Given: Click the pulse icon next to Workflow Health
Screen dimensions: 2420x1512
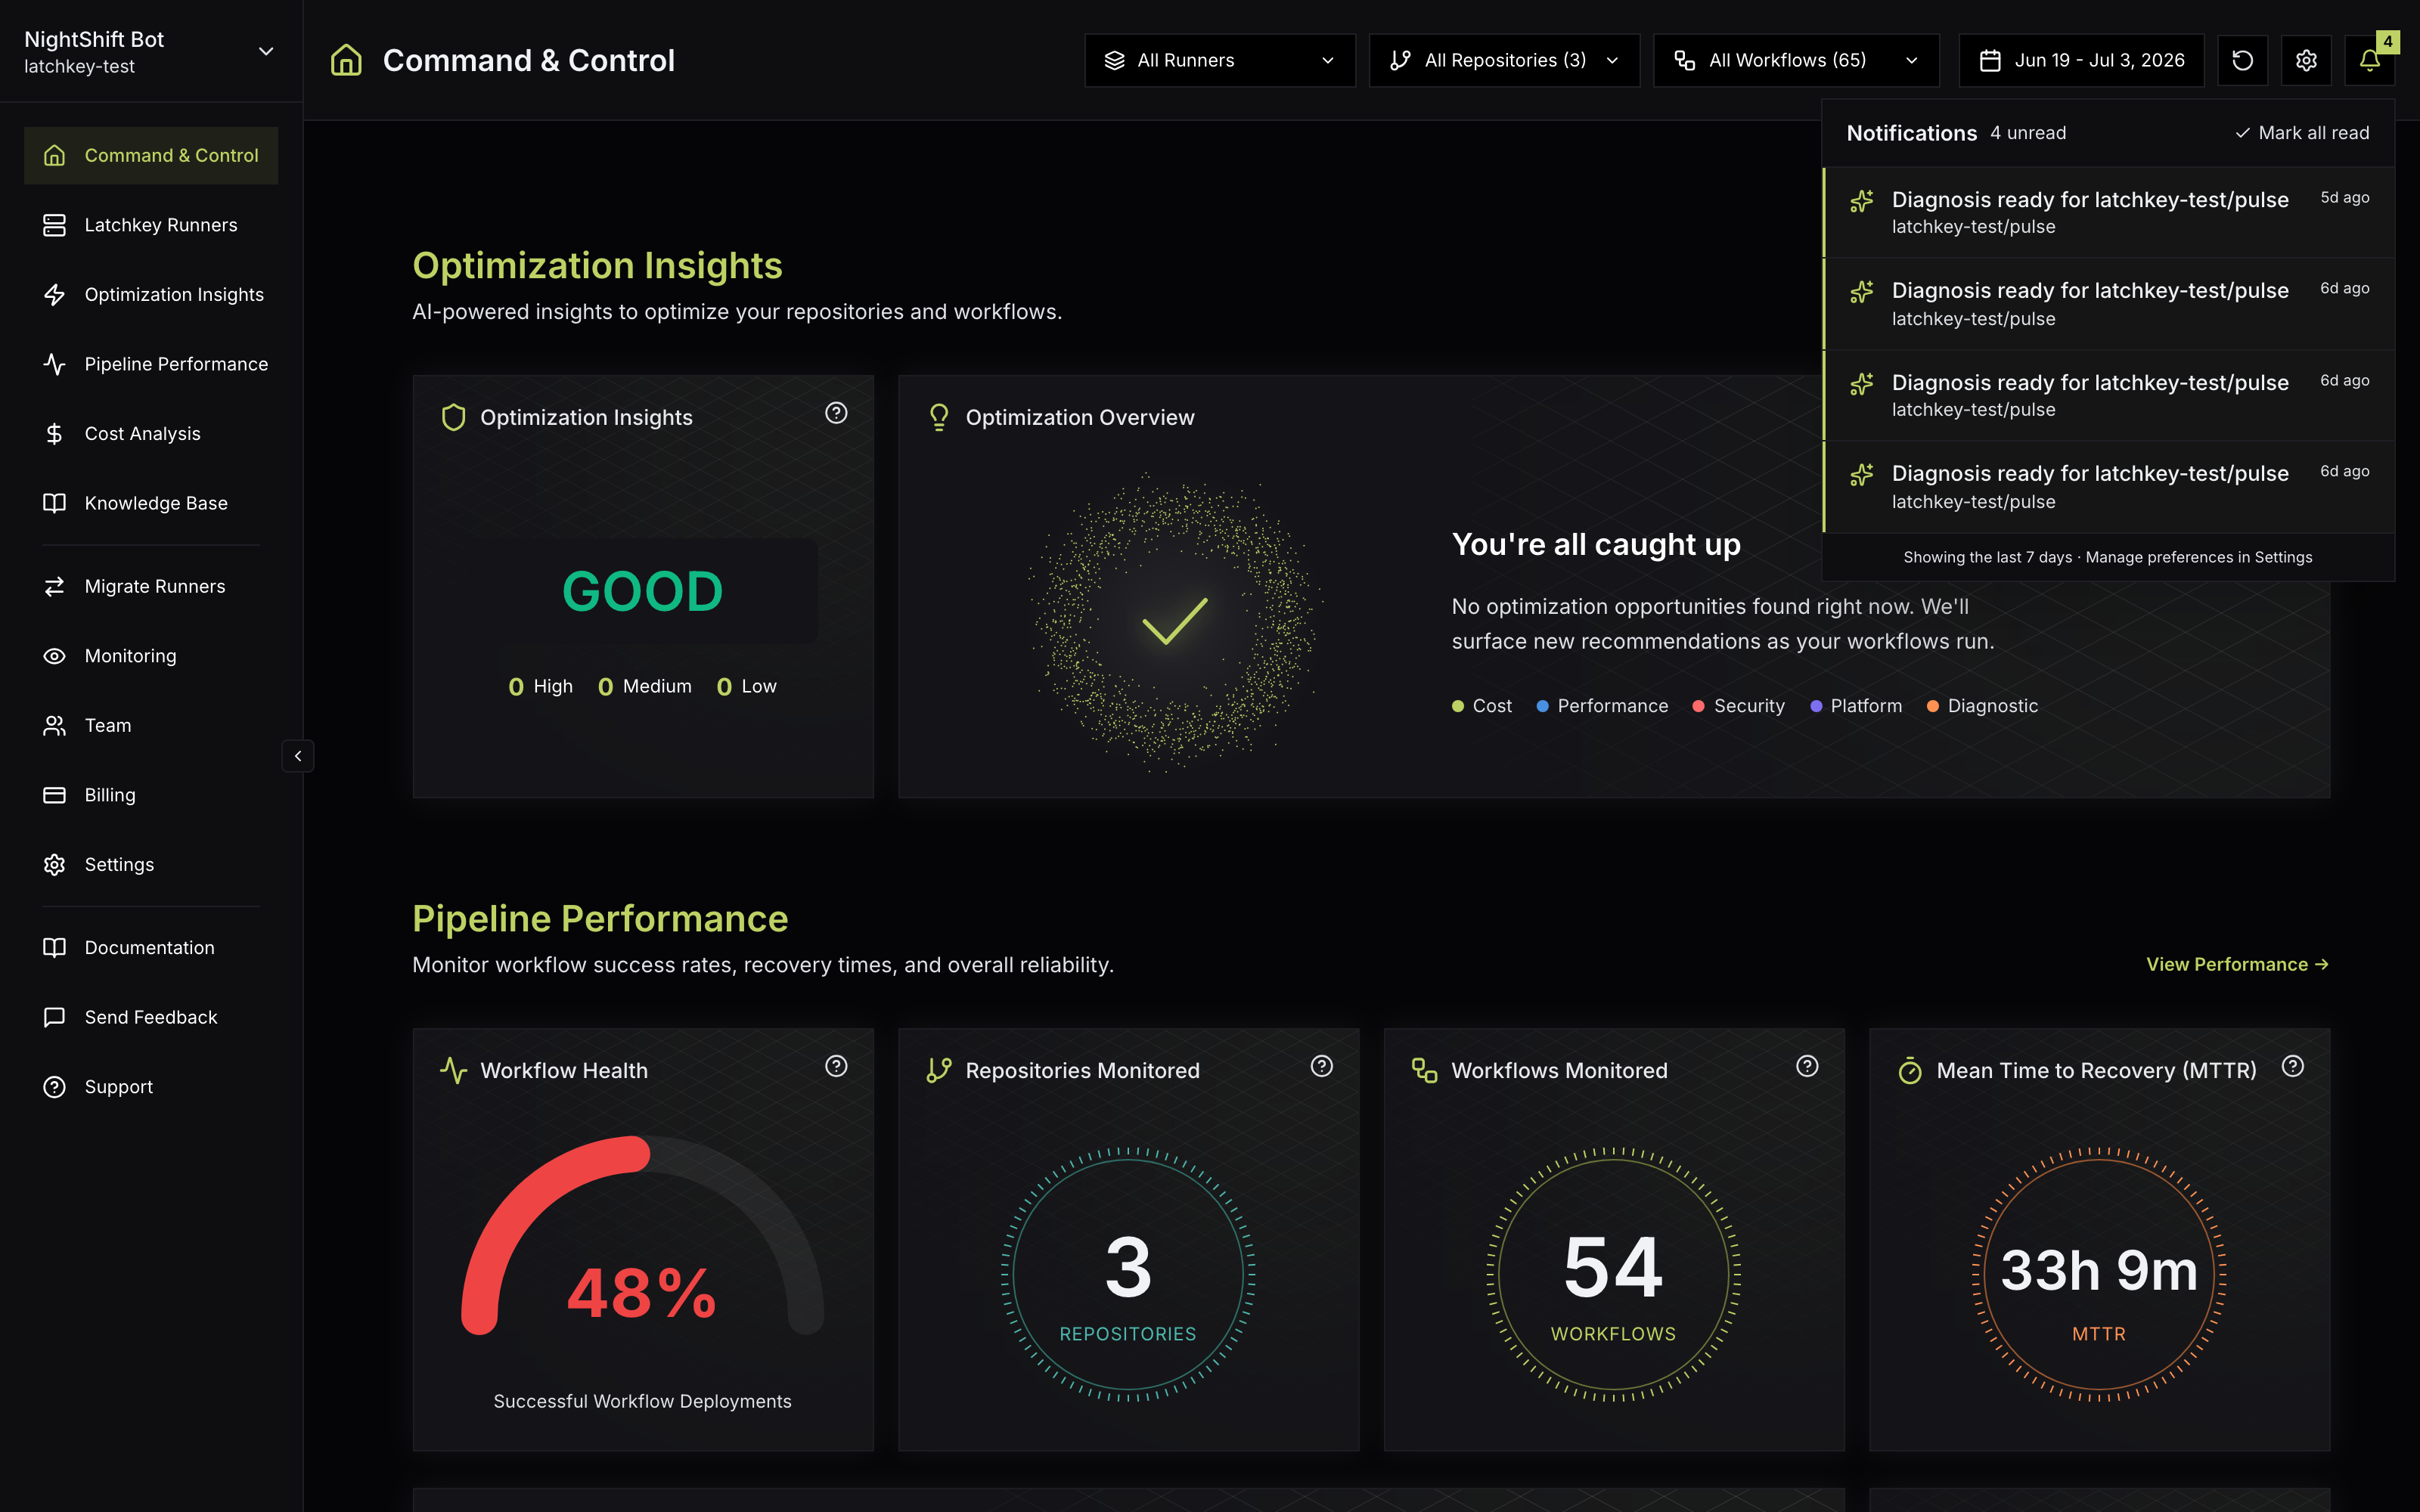Looking at the screenshot, I should (x=454, y=1070).
